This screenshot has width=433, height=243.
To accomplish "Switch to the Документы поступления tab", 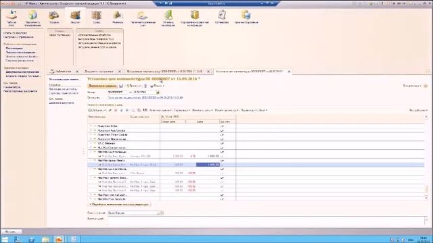I will [99, 72].
